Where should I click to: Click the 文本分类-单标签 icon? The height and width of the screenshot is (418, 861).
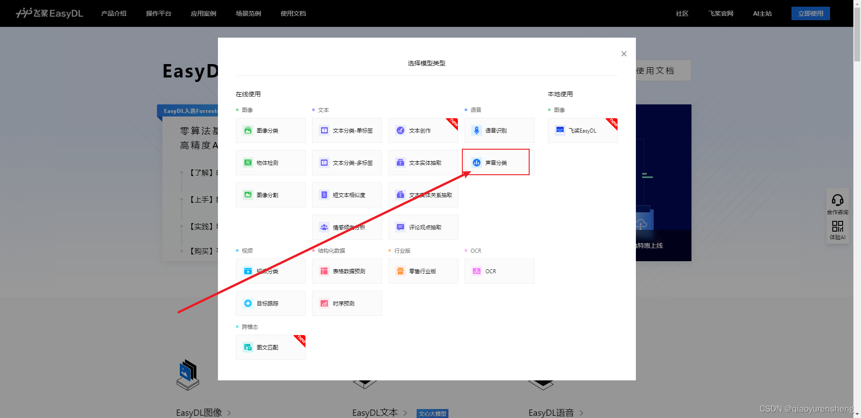324,130
